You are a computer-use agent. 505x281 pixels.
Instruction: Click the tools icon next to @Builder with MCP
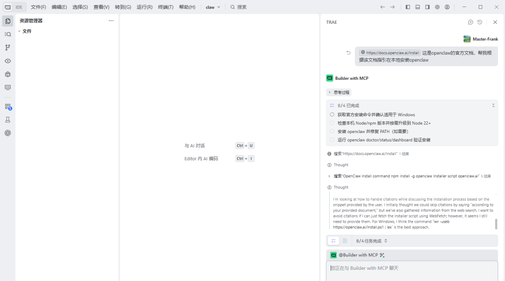coord(382,255)
